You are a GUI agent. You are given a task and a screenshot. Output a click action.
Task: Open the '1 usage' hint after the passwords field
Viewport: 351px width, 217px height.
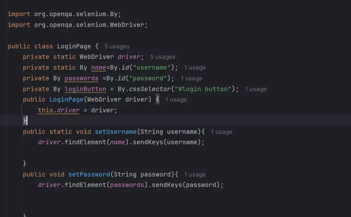click(x=191, y=78)
